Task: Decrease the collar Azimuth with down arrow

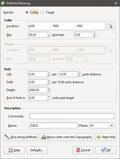Action: pyautogui.click(x=94, y=36)
